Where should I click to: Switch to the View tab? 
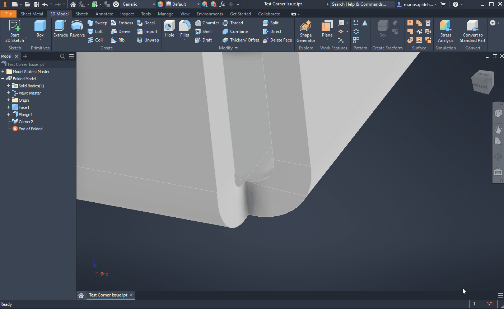(185, 14)
